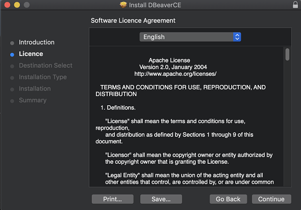Click the Installation Type step

point(43,77)
